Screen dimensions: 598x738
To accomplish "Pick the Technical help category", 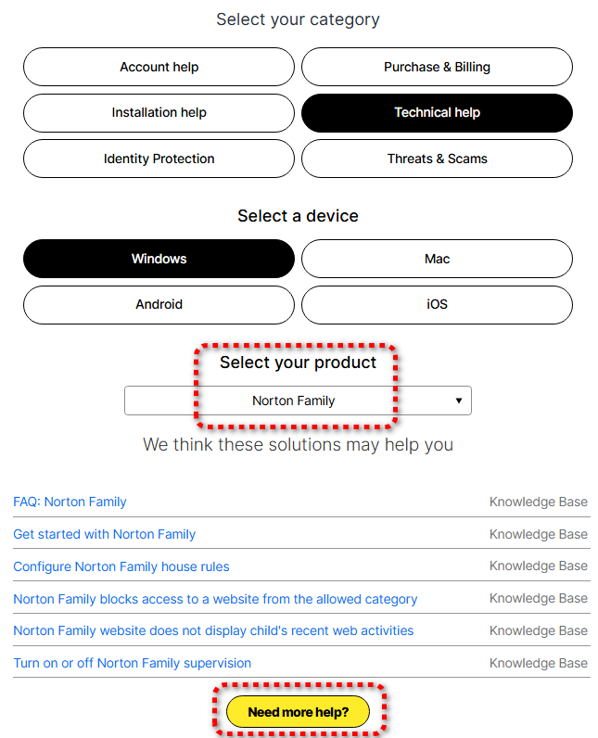I will 437,112.
